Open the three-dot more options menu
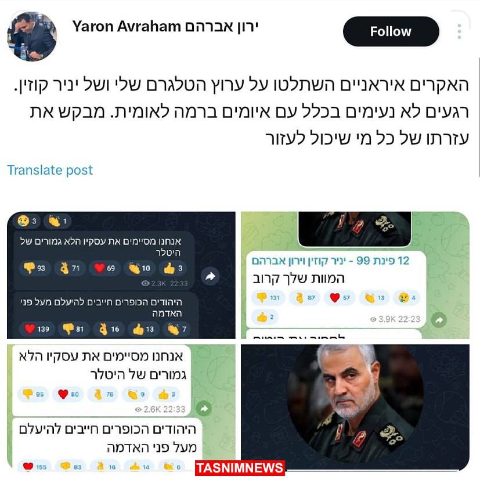 [459, 31]
